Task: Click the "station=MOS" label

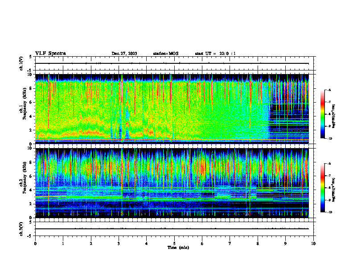Action: [x=166, y=54]
